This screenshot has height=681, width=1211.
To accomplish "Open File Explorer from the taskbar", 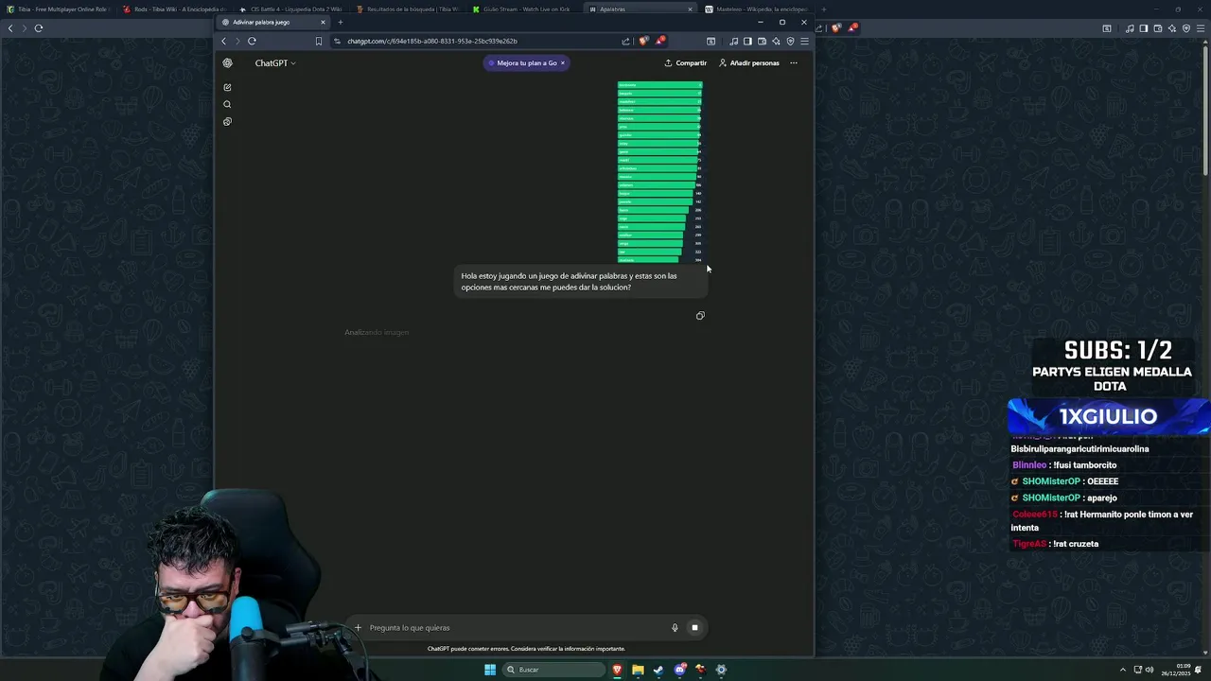I will tap(639, 670).
